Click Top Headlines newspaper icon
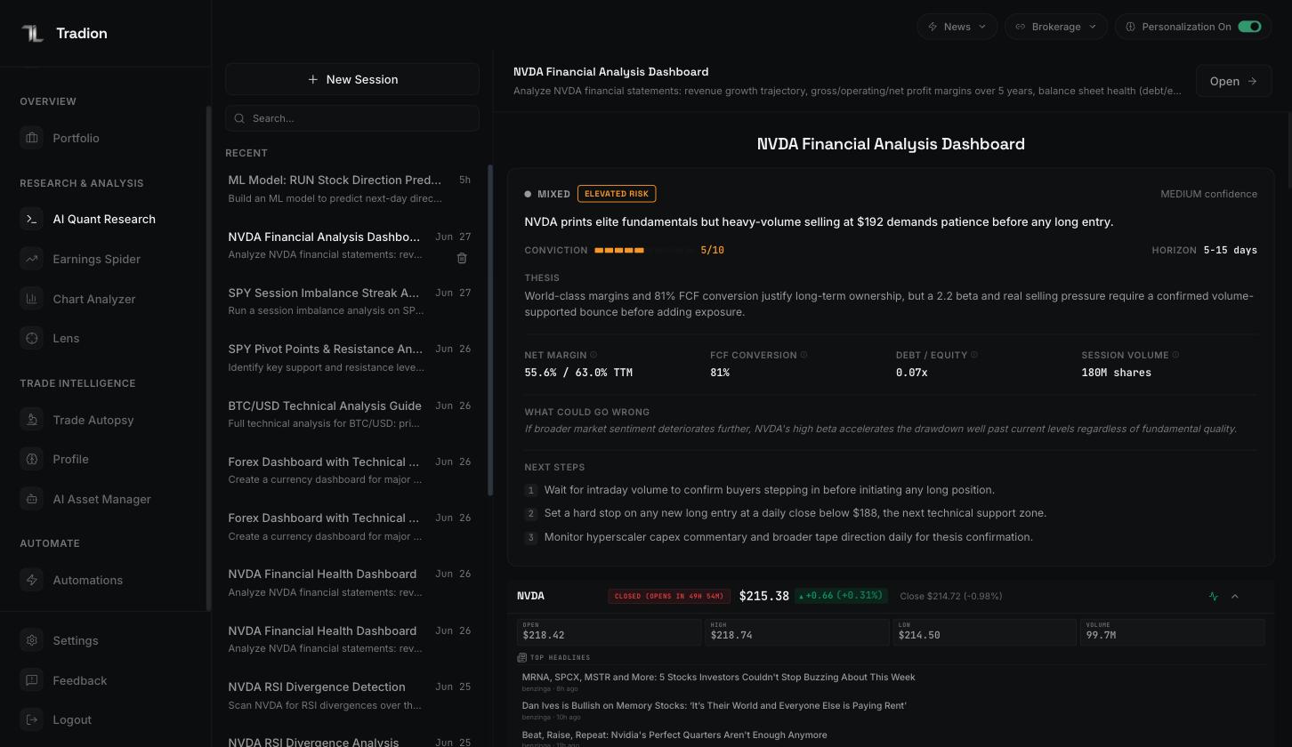The height and width of the screenshot is (747, 1292). (x=521, y=657)
